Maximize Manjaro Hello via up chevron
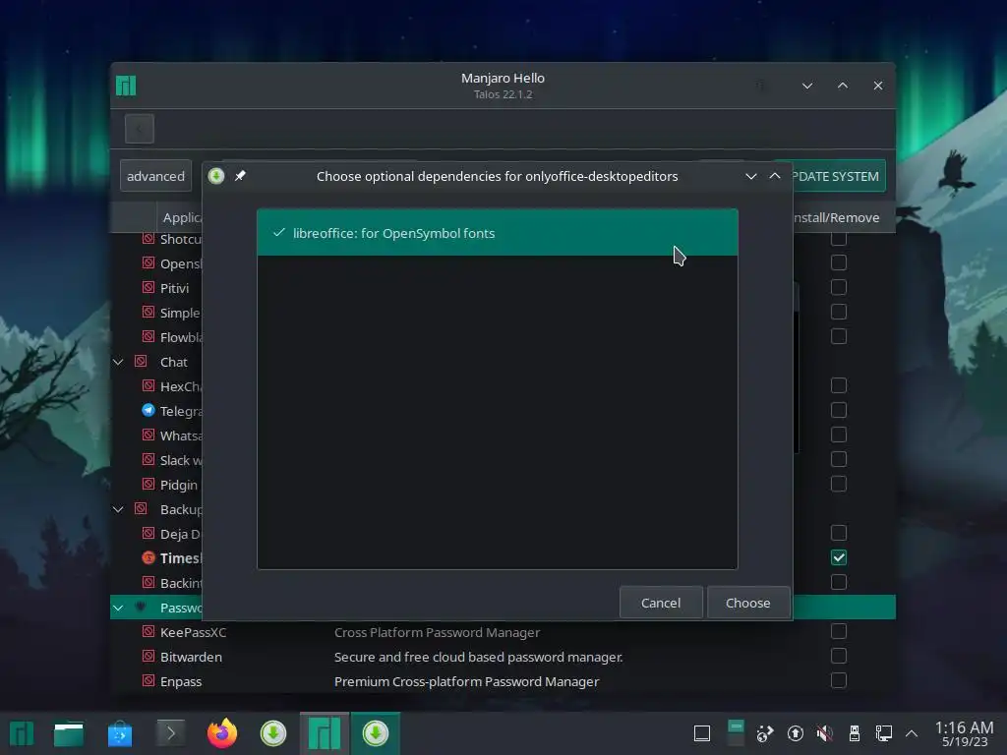The height and width of the screenshot is (755, 1007). 843,86
